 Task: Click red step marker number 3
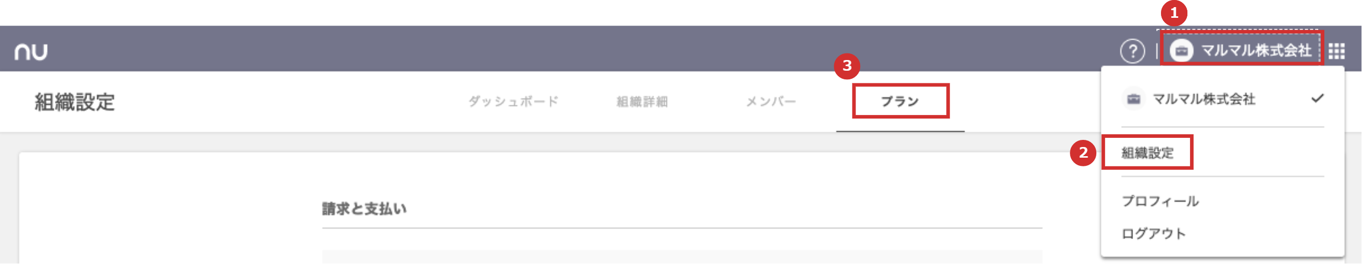pos(846,66)
